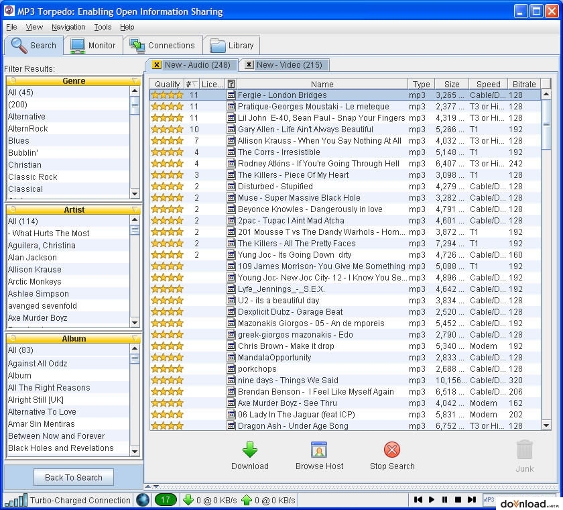Click the file icon beside The Corrs - Irresistible
The height and width of the screenshot is (510, 563).
(231, 152)
